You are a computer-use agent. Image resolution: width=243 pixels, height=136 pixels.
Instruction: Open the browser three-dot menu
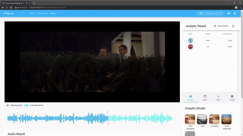pyautogui.click(x=240, y=7)
